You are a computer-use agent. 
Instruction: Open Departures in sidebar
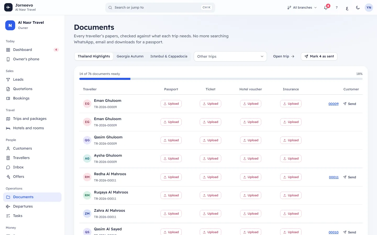click(x=32, y=206)
